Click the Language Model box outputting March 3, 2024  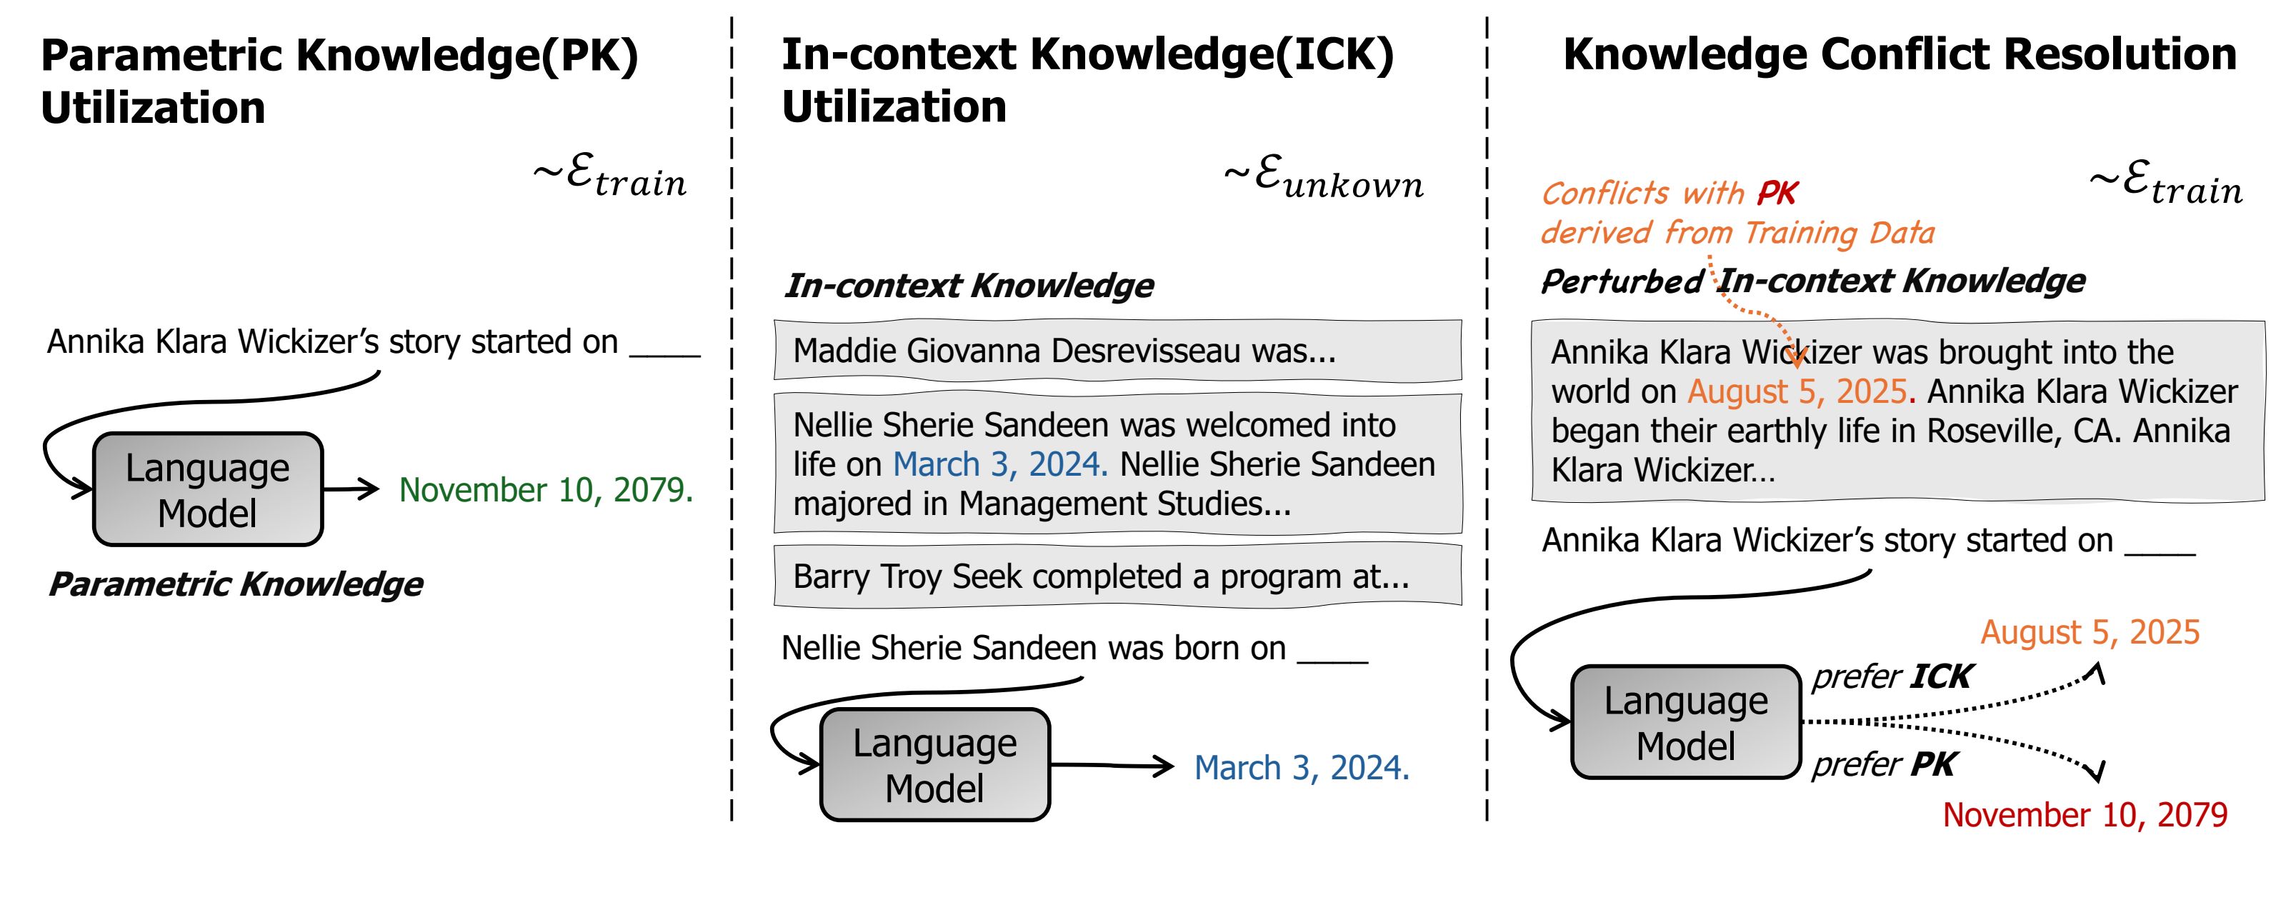click(934, 765)
